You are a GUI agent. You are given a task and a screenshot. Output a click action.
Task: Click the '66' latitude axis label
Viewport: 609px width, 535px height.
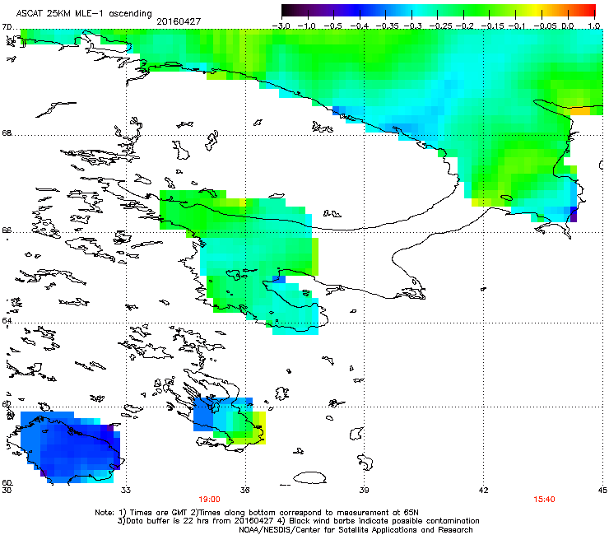pos(7,230)
